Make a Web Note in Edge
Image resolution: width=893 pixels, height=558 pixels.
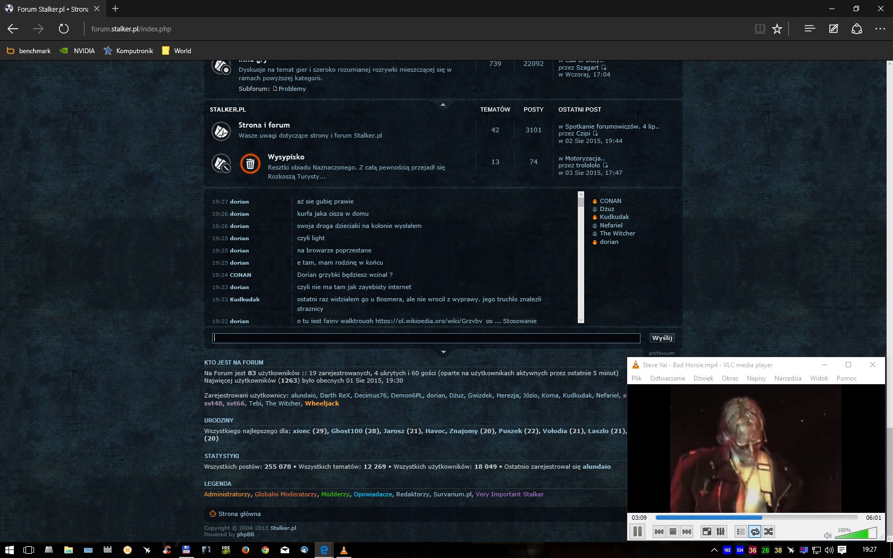[833, 29]
